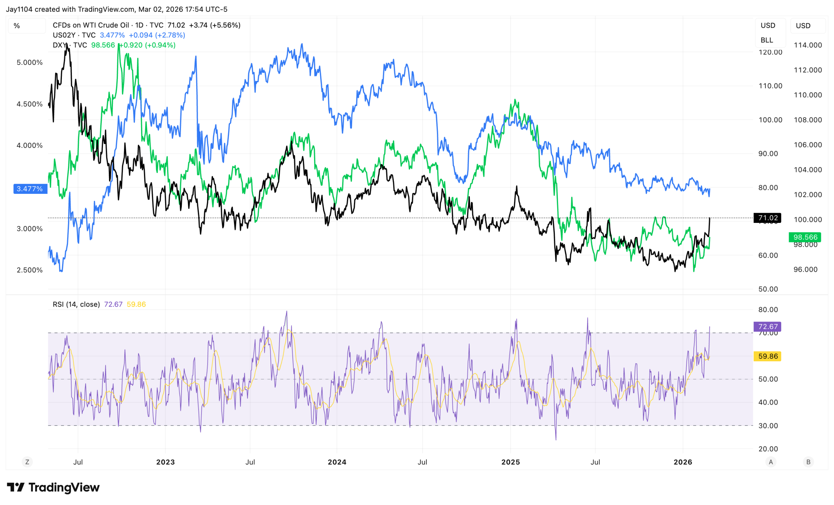Screen dimensions: 834x505
Task: Open the USD currency selector for oil axis
Action: (x=768, y=26)
